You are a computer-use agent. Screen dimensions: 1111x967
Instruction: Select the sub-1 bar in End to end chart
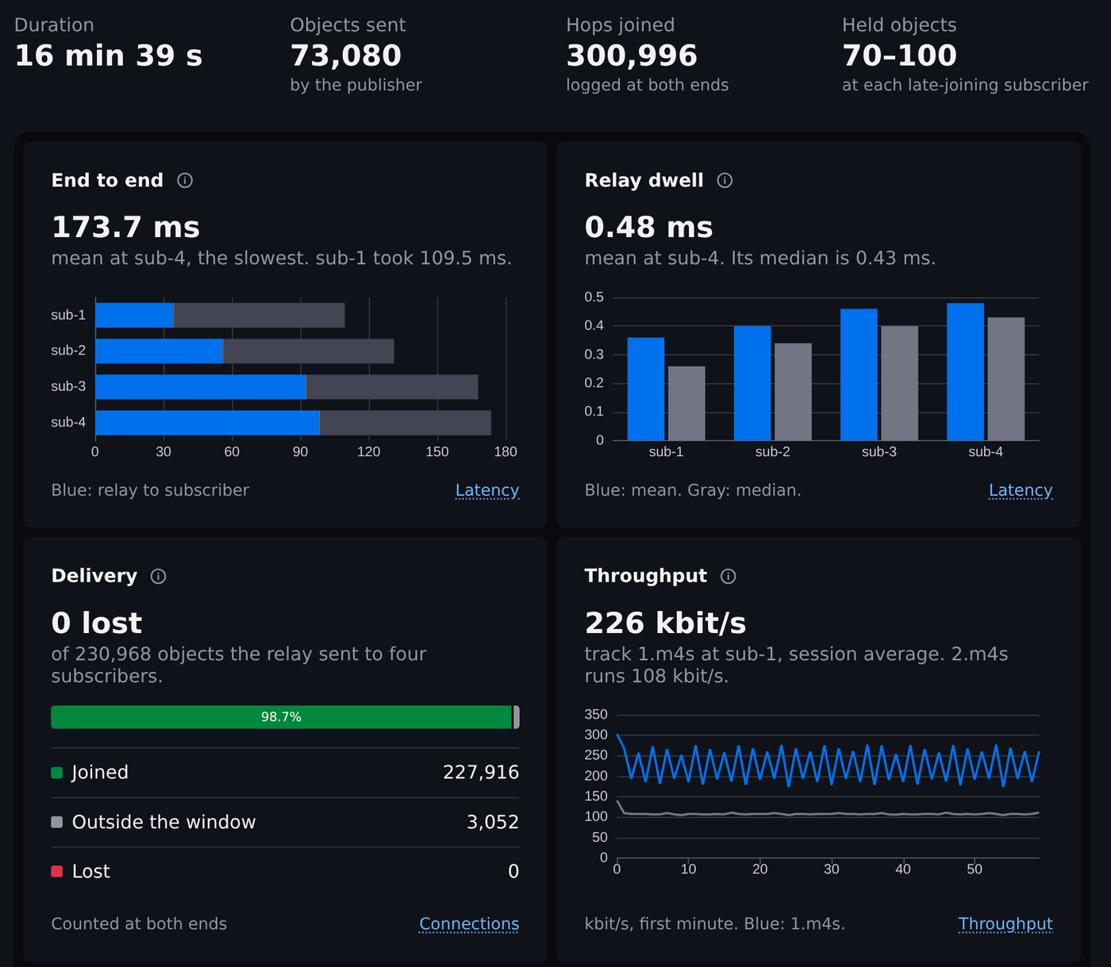[x=220, y=315]
